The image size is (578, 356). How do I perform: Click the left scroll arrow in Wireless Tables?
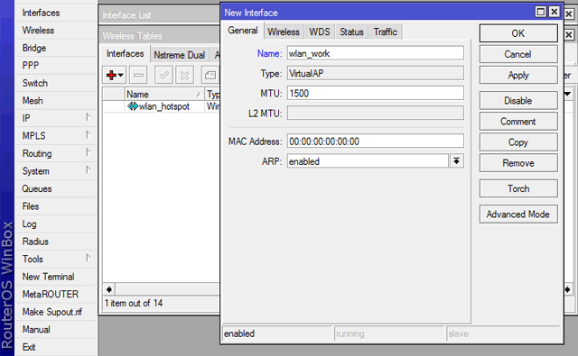(x=109, y=289)
